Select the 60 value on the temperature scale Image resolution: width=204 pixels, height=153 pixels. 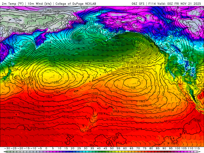pyautogui.click(x=125, y=148)
